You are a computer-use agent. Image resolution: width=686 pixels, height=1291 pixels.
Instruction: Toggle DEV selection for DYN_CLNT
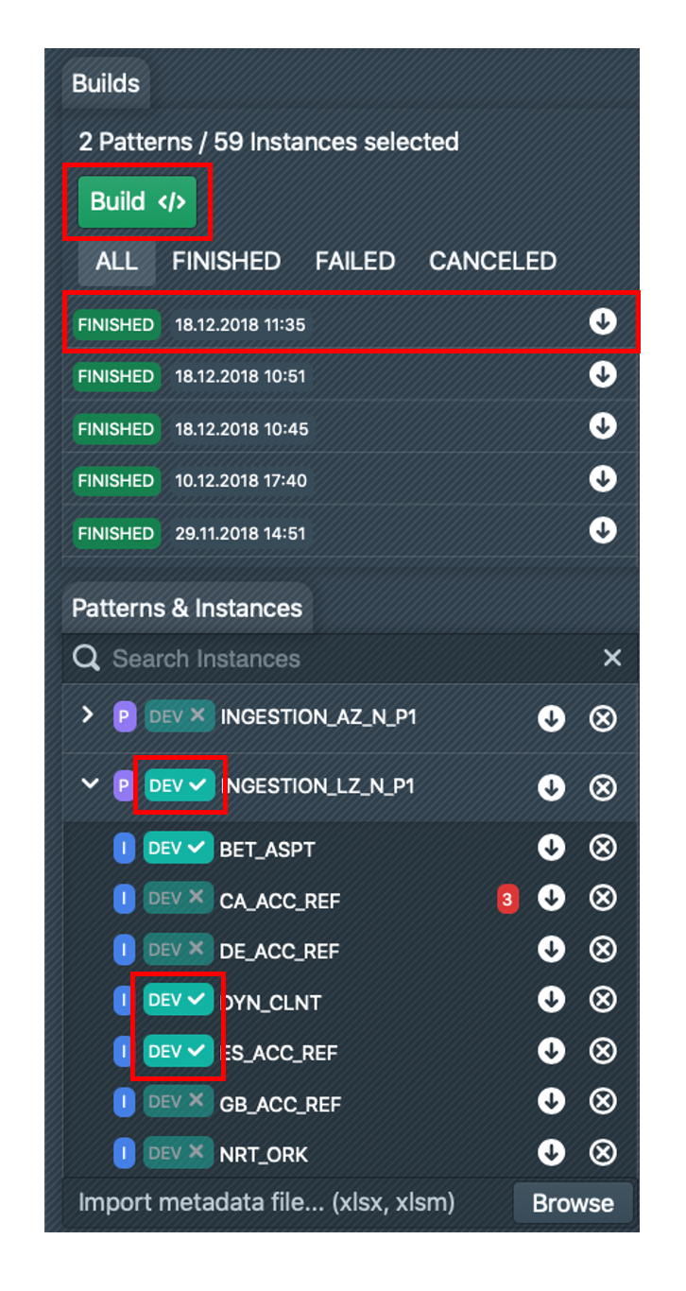click(179, 1000)
